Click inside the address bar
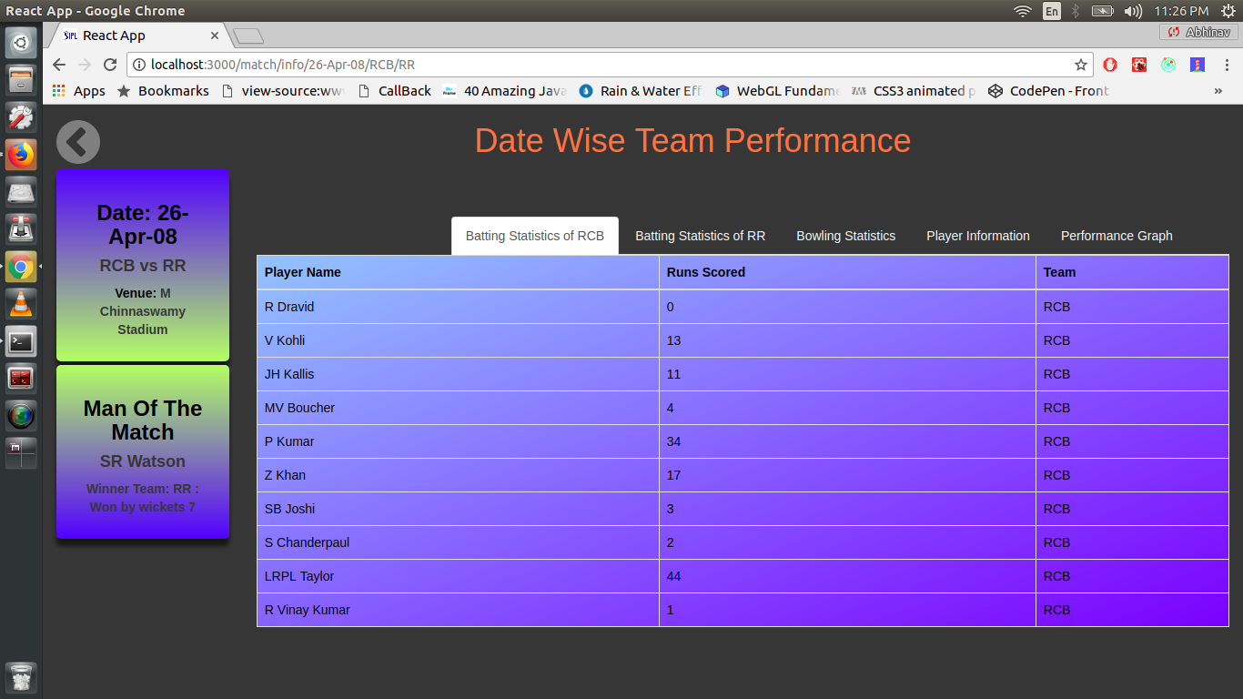1243x699 pixels. (x=546, y=65)
